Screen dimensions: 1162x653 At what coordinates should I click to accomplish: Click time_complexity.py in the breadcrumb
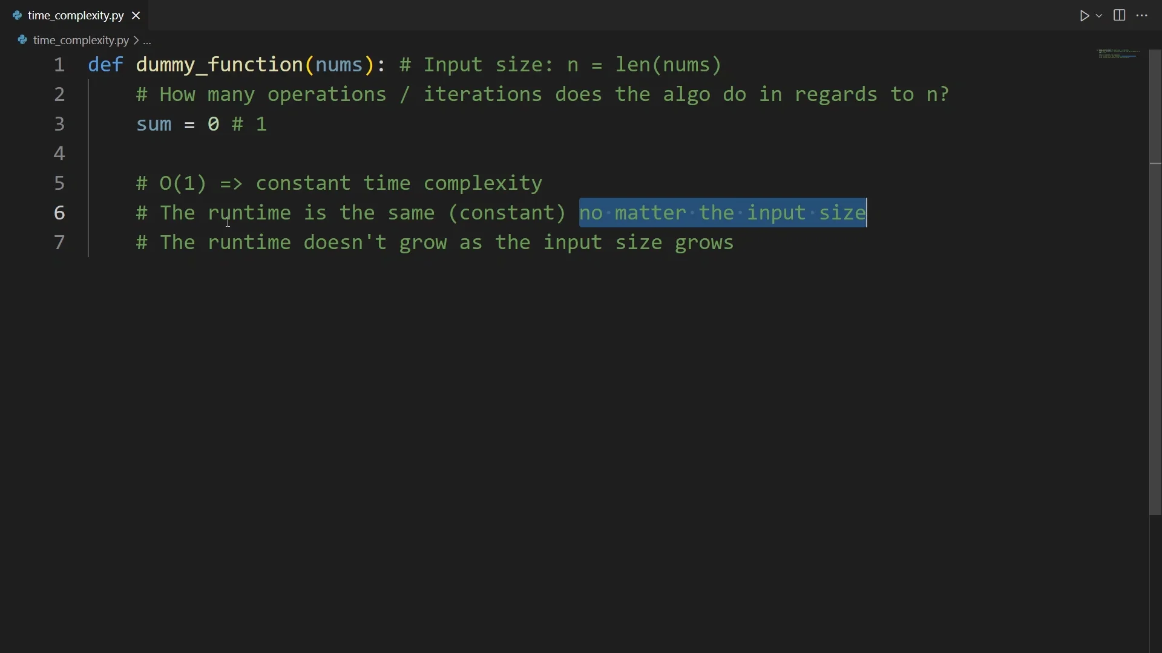(80, 41)
